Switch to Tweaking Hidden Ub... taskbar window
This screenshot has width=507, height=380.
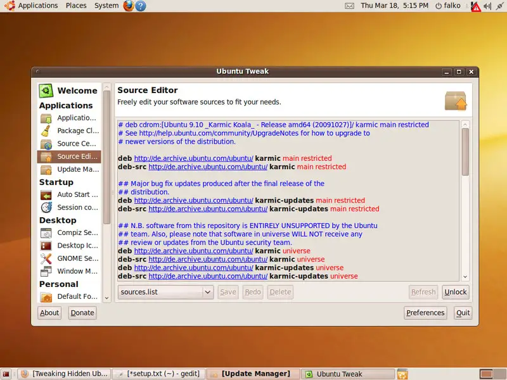64,374
